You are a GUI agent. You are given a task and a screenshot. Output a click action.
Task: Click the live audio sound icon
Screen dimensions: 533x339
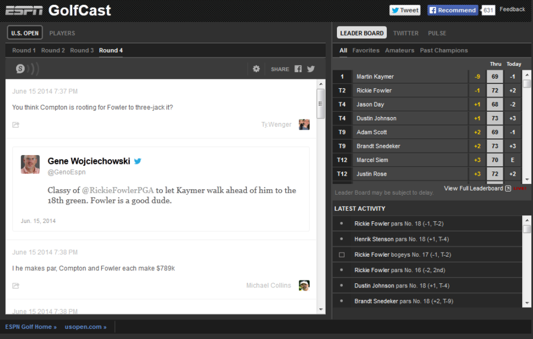[x=27, y=69]
